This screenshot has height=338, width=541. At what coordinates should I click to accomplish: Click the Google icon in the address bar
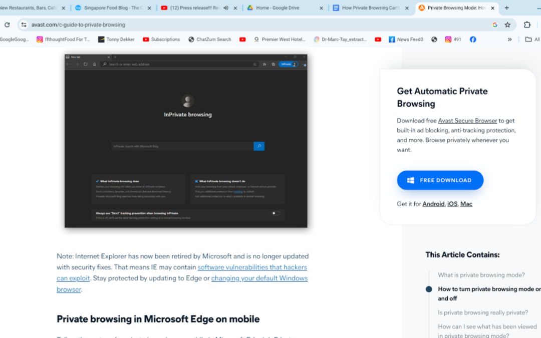tap(494, 24)
